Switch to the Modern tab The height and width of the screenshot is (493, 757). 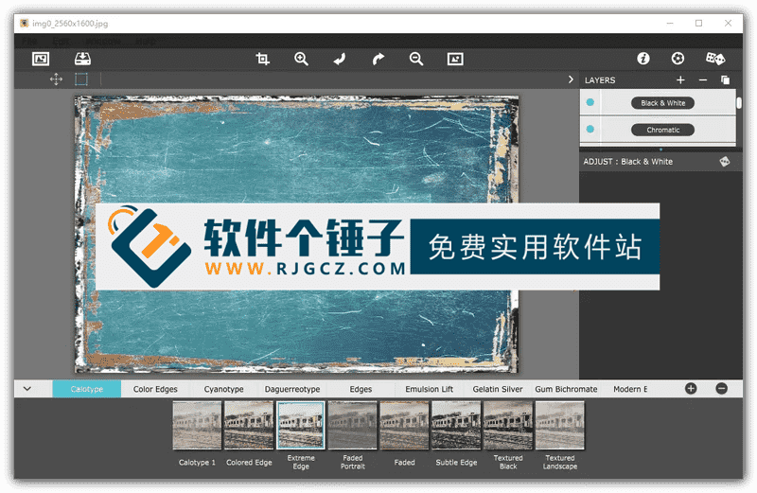pyautogui.click(x=630, y=389)
